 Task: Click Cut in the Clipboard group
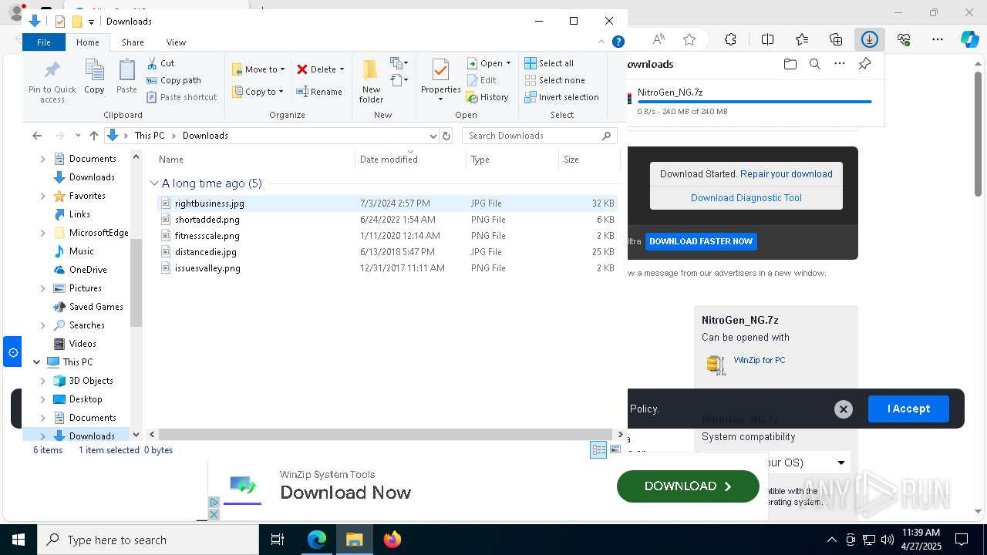[160, 63]
